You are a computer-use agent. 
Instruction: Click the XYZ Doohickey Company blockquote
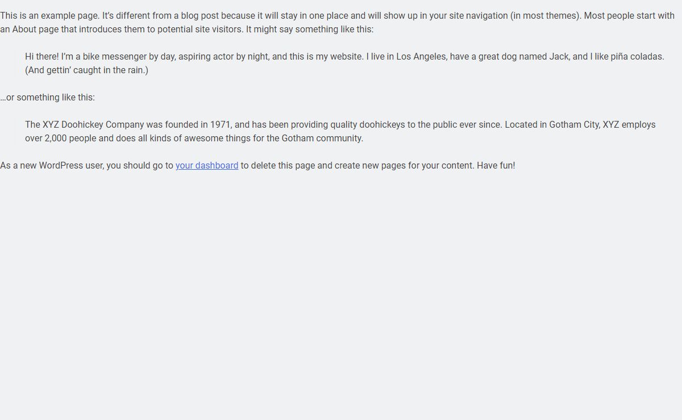340,131
